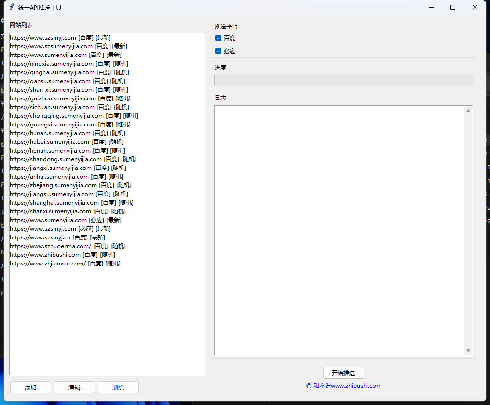Toggle the 必应 platform checkbox
The image size is (490, 405).
click(x=218, y=51)
